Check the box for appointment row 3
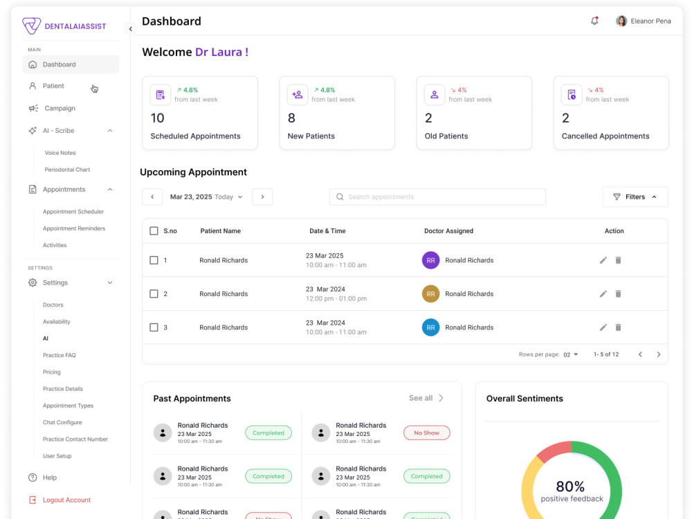 pyautogui.click(x=154, y=327)
